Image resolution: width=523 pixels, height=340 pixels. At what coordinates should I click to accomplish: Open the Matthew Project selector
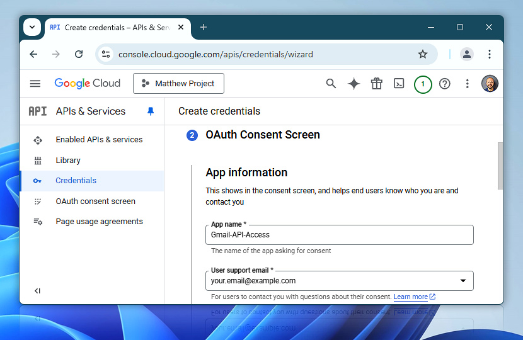(x=178, y=83)
